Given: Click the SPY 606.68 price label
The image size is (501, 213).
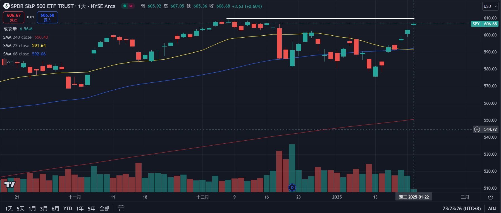Looking at the screenshot, I should [485, 24].
